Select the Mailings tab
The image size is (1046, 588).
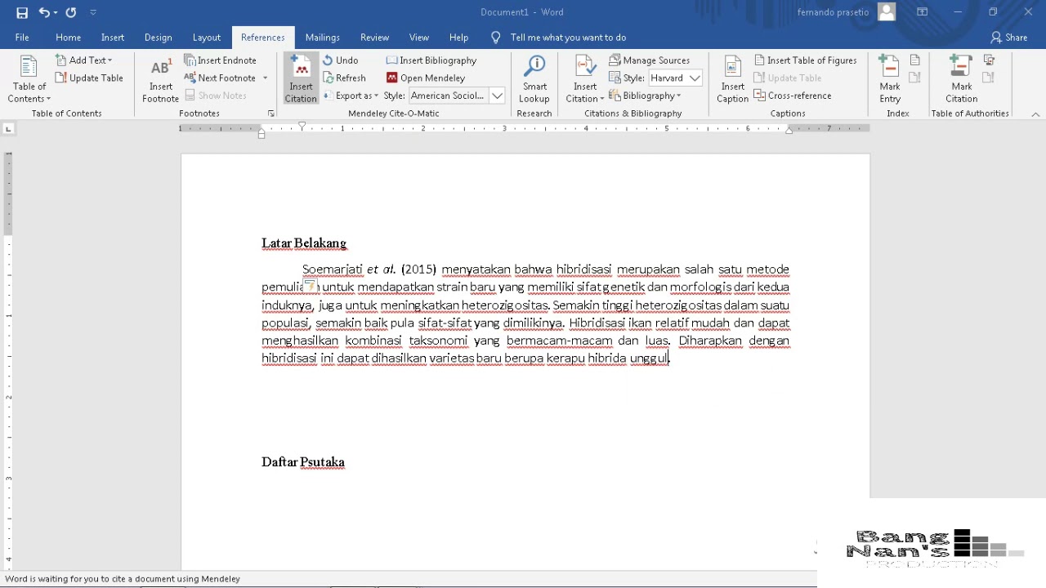[323, 38]
